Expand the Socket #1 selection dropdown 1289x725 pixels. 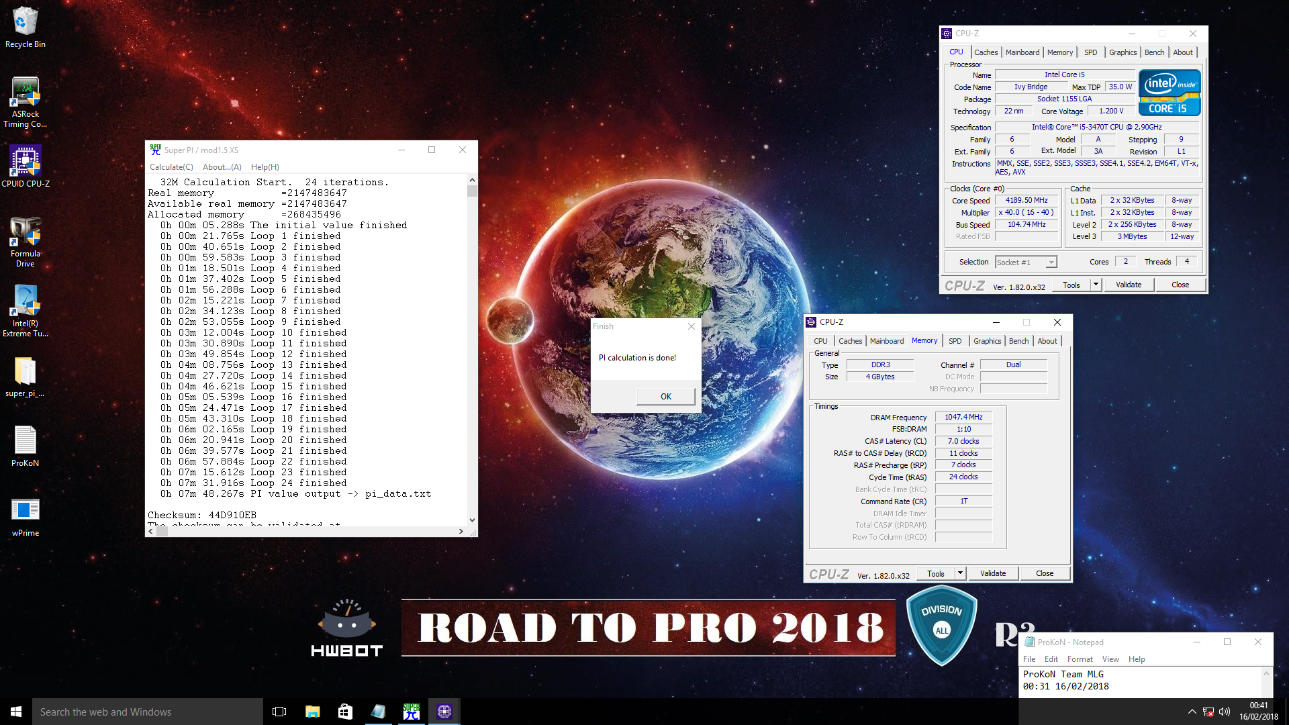pyautogui.click(x=1051, y=262)
